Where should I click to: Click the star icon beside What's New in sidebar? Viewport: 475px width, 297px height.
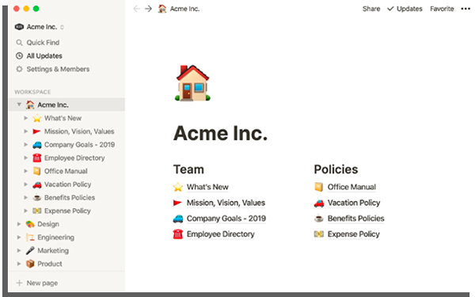point(37,118)
